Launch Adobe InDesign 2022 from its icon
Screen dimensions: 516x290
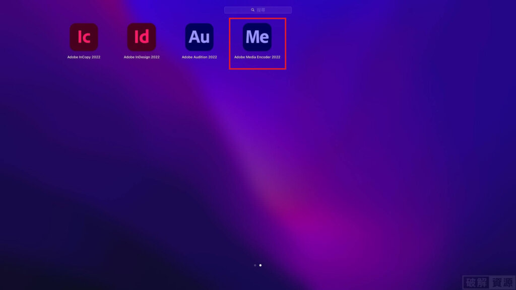pos(142,37)
